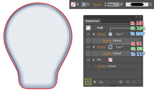Collapse the Appearance panel with double arrows
Image resolution: width=154 pixels, height=92 pixels.
[137, 17]
